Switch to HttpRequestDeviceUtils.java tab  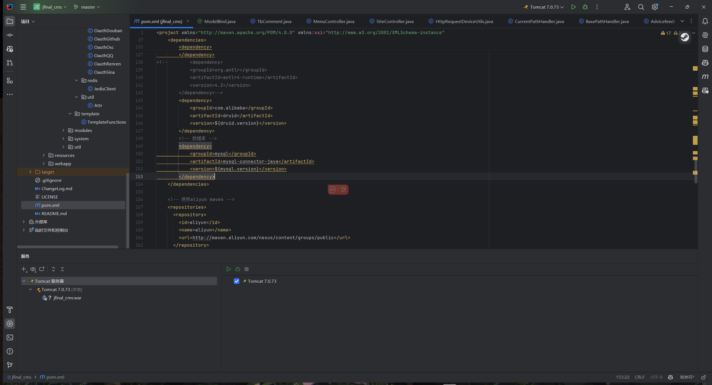(461, 21)
